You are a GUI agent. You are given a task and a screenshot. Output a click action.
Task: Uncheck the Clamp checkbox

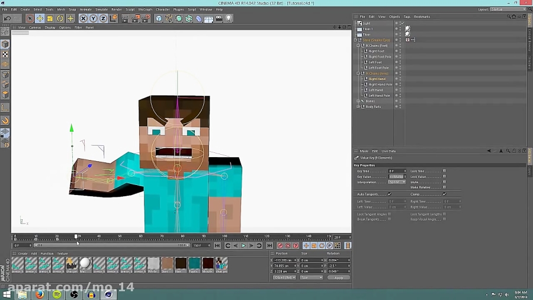point(444,194)
